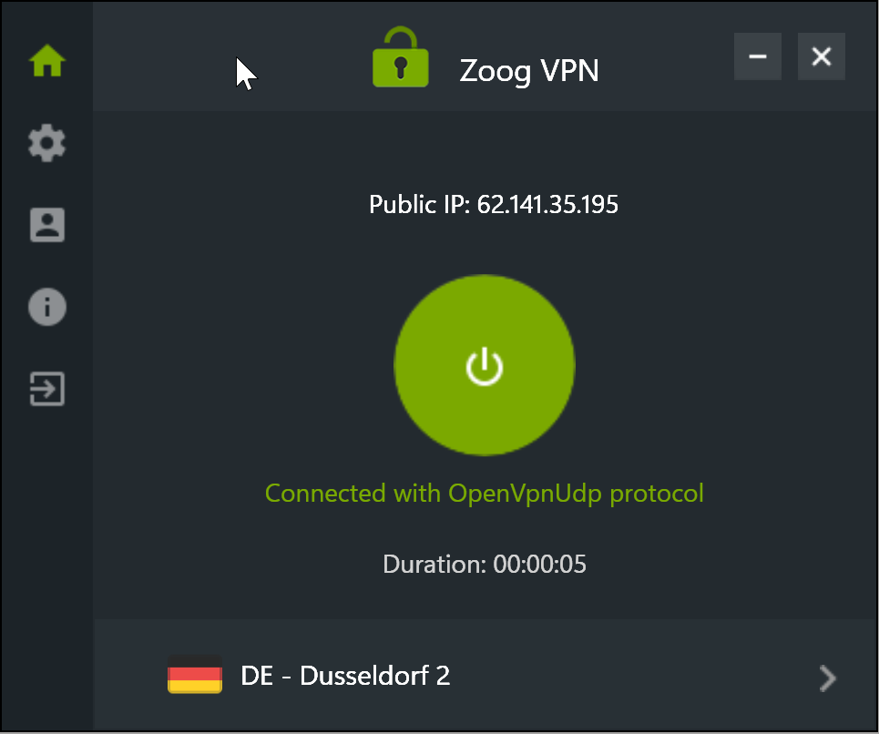The image size is (879, 734).
Task: Click the log out icon in sidebar
Action: 47,389
